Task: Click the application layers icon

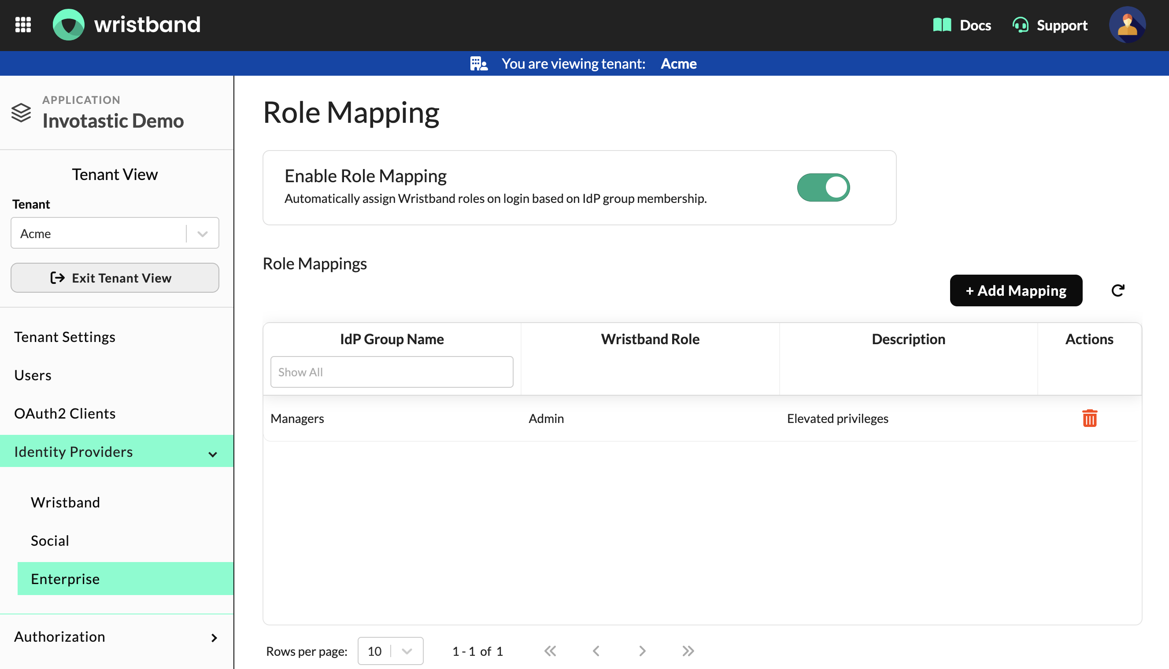Action: (x=21, y=113)
